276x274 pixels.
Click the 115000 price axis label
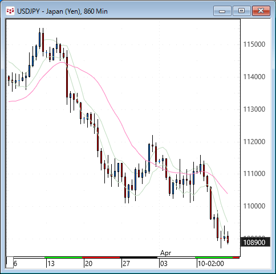[x=254, y=44]
